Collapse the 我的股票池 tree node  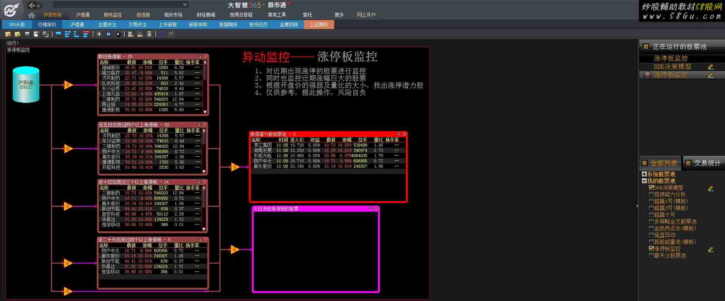coord(644,181)
